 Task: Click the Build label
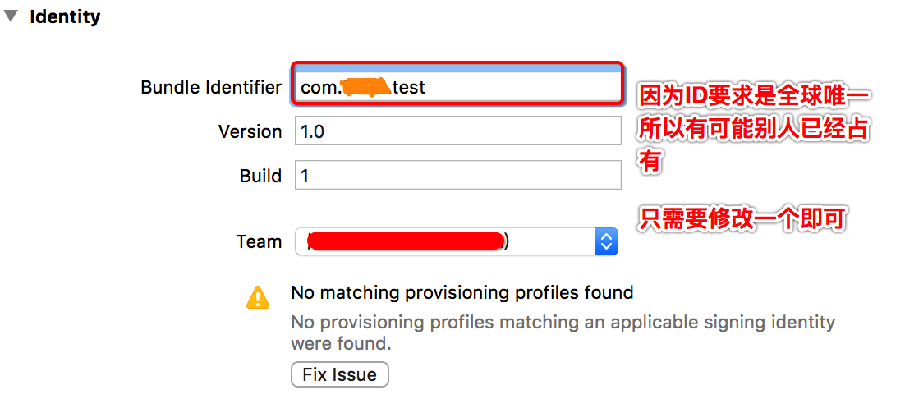260,176
